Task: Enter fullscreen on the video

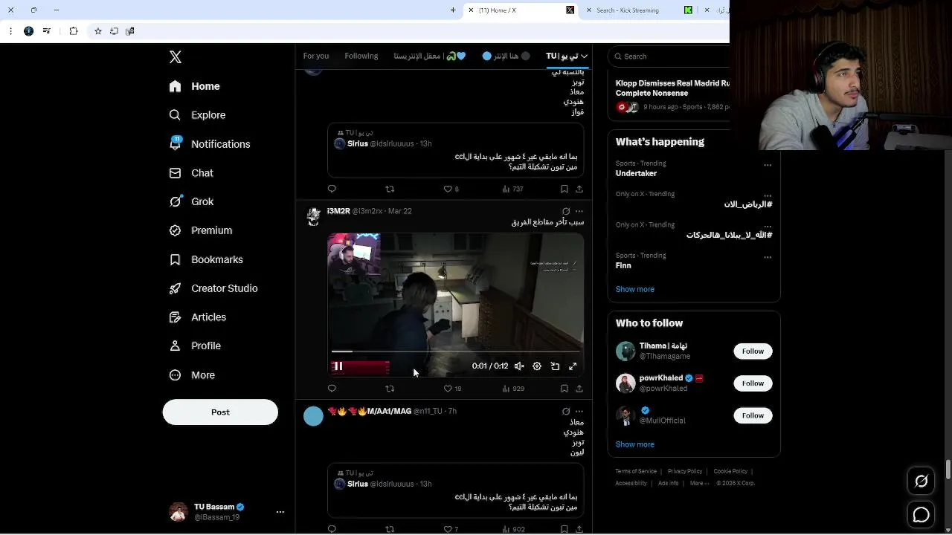Action: pyautogui.click(x=573, y=366)
